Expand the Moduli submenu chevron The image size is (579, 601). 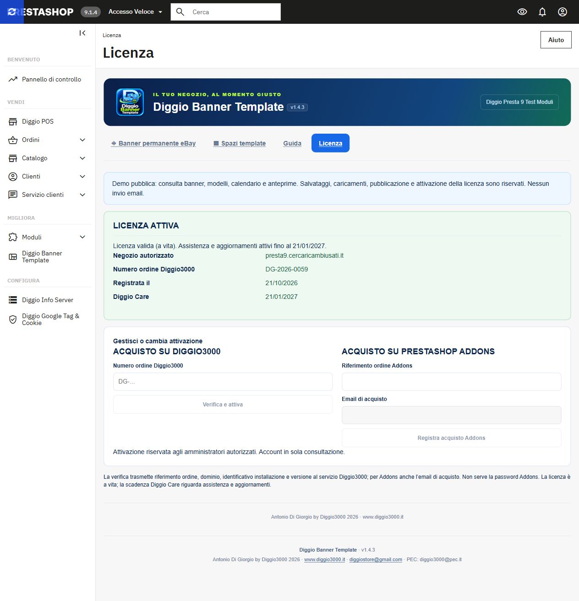coord(82,237)
